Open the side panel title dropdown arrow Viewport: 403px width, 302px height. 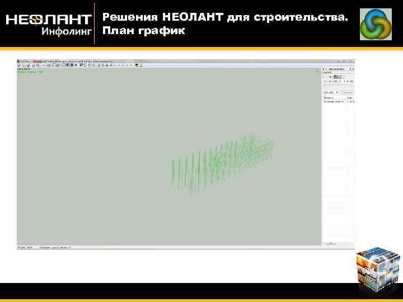point(350,69)
